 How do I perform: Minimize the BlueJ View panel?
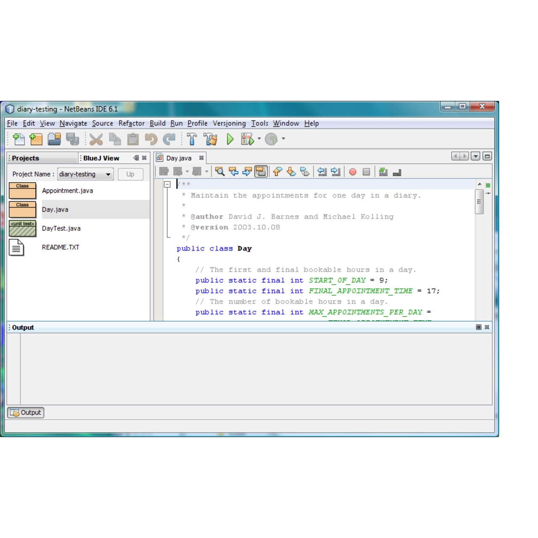[136, 158]
